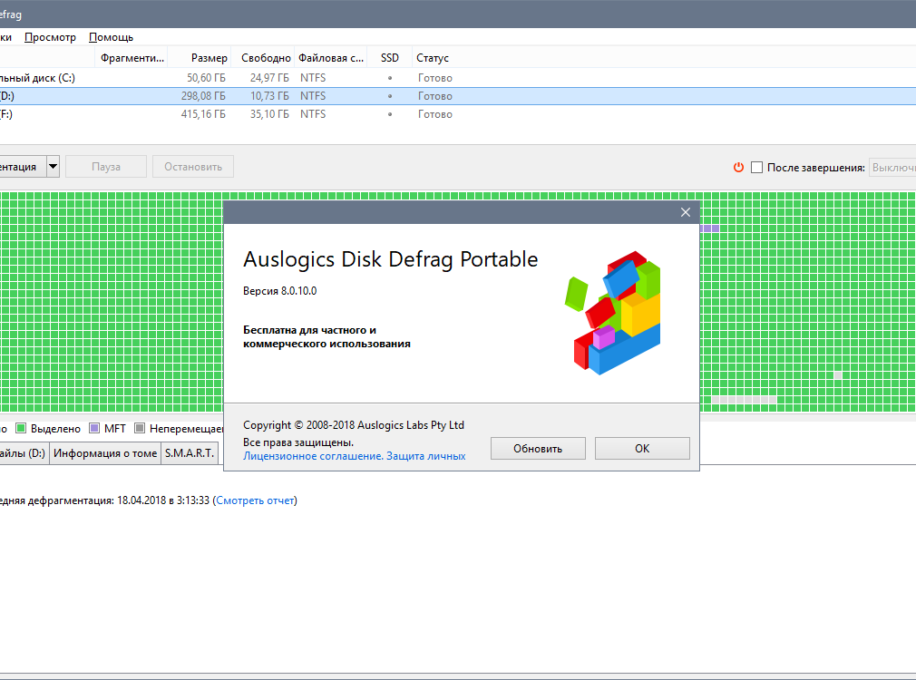The height and width of the screenshot is (680, 916).
Task: Open the Помощь menu
Action: tap(111, 37)
